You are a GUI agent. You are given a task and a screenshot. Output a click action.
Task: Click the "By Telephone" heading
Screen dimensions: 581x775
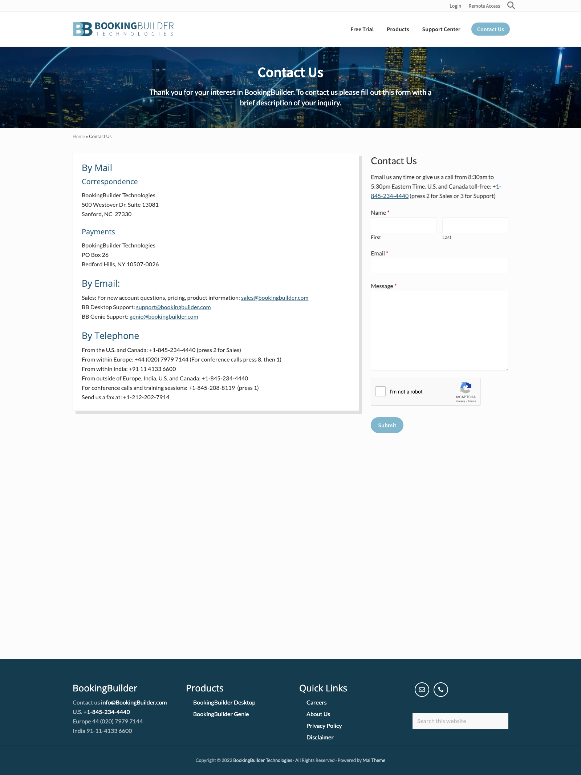pyautogui.click(x=110, y=336)
